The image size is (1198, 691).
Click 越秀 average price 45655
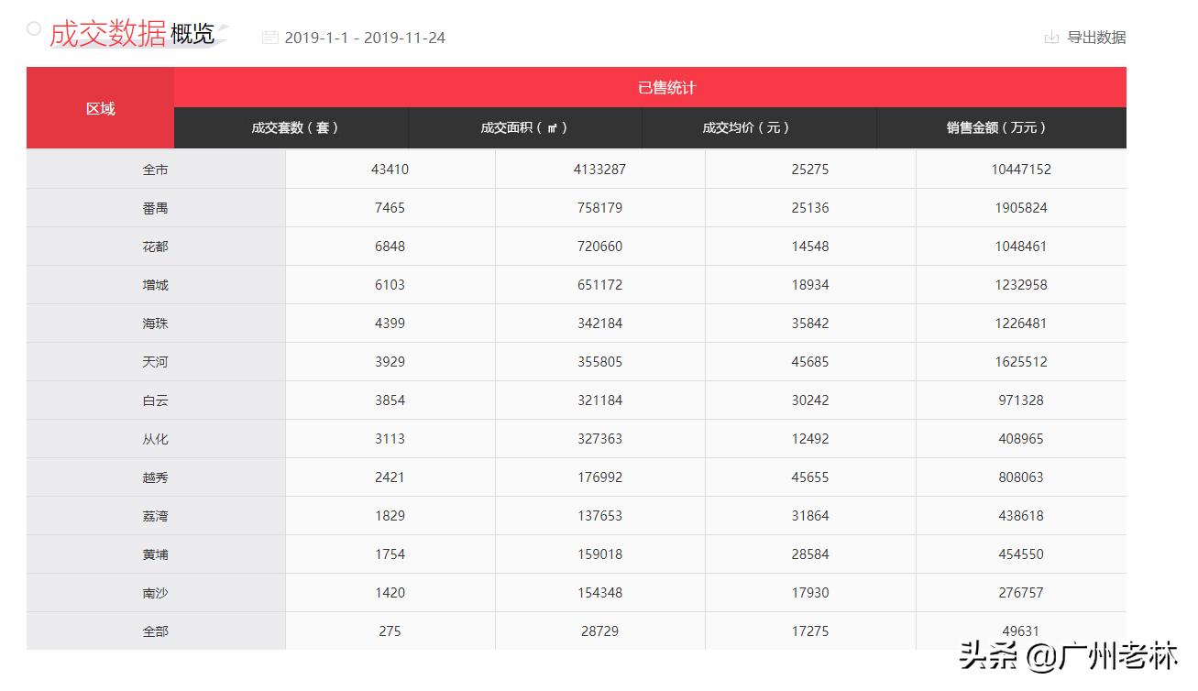click(810, 477)
